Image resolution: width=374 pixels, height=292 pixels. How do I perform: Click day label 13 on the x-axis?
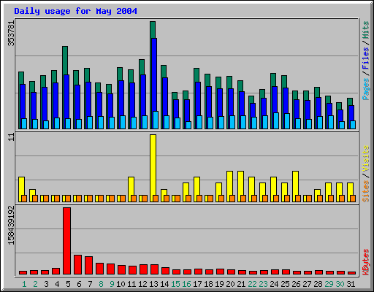coord(153,284)
